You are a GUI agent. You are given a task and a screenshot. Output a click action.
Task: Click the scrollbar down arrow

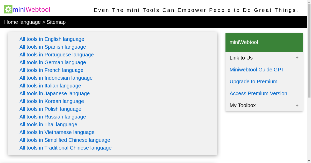[309, 161]
